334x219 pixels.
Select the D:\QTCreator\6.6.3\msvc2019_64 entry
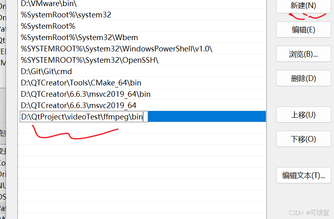[x=142, y=105]
